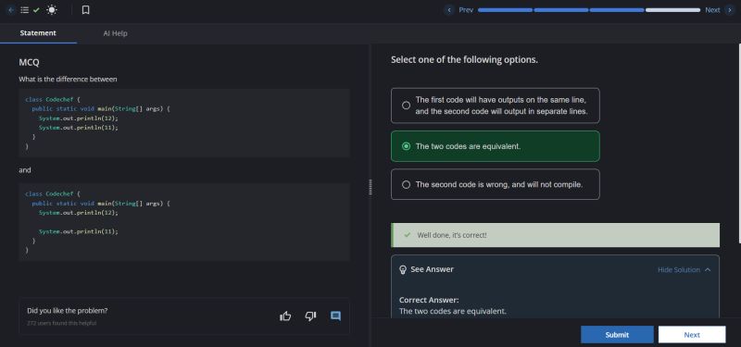Click the last progress bar segment
Viewport: 741px width, 347px height.
coord(673,10)
